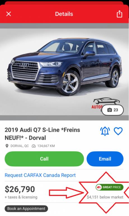
Task: Tap the 2019 Audi Q7 S-Line title
Action: (x=42, y=134)
